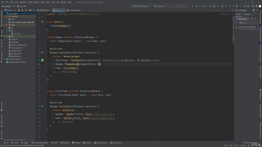
Task: Open the Project view mode dropdown
Action: pos(11,10)
